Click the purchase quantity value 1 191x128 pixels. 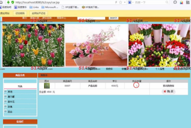(x=137, y=86)
